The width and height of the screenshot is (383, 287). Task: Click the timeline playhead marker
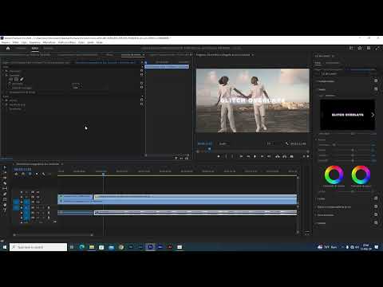[x=104, y=174]
